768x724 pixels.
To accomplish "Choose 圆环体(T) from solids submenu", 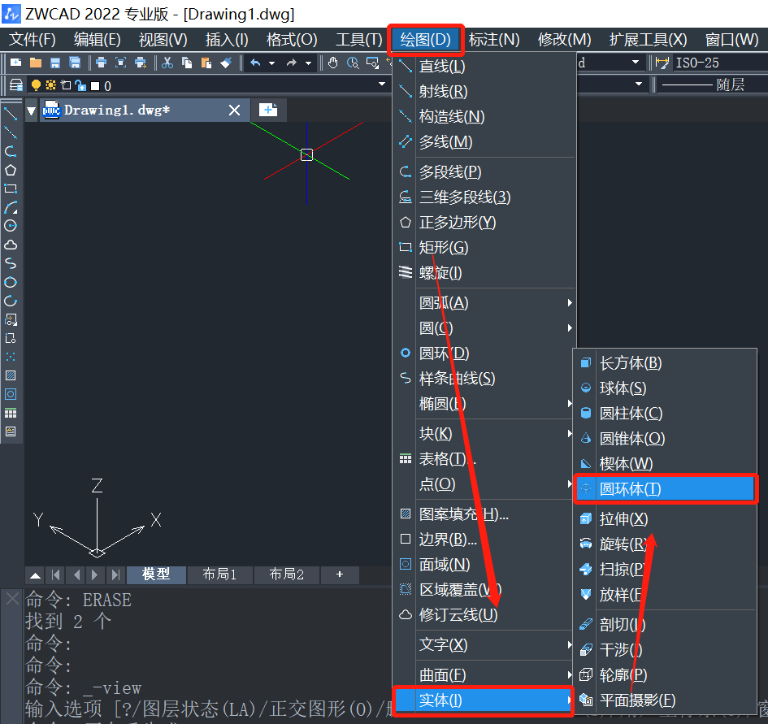I will (x=666, y=488).
